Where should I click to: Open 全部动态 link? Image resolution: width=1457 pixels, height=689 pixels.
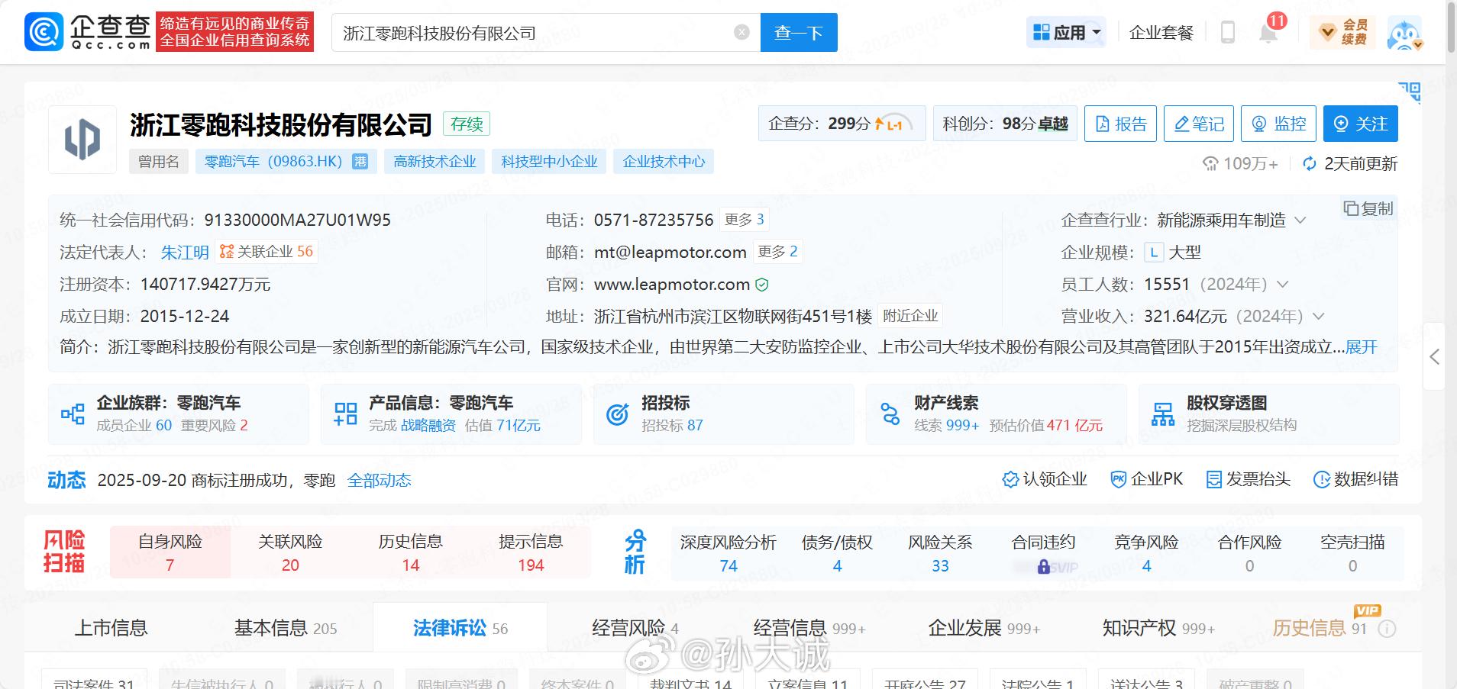[x=380, y=481]
